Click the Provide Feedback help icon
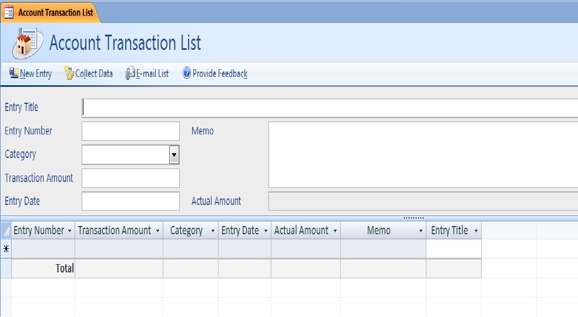This screenshot has width=578, height=317. [187, 73]
